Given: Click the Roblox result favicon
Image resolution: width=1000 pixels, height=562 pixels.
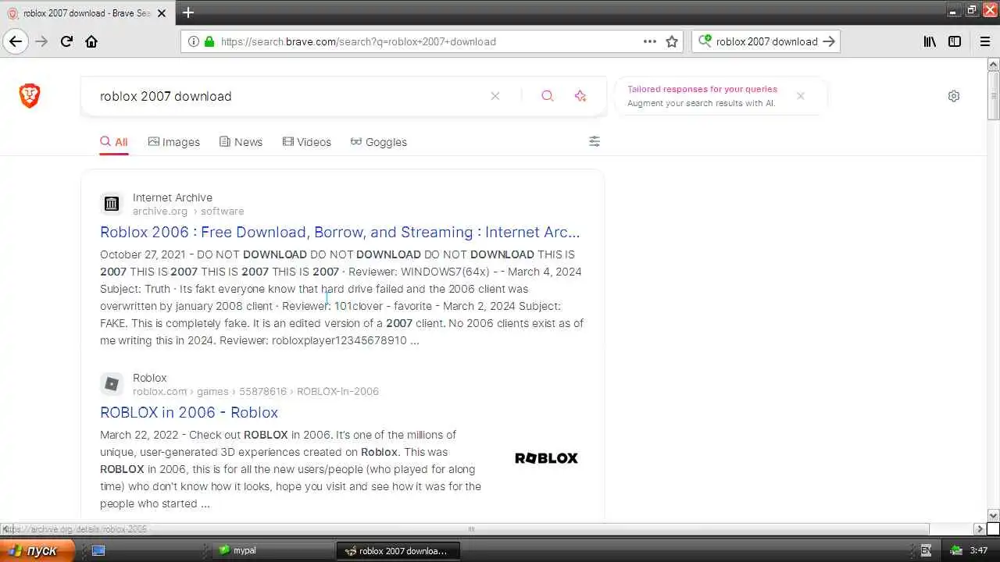Looking at the screenshot, I should point(112,384).
